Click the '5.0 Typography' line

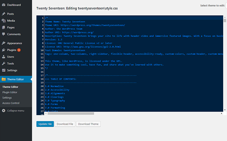point(55,101)
